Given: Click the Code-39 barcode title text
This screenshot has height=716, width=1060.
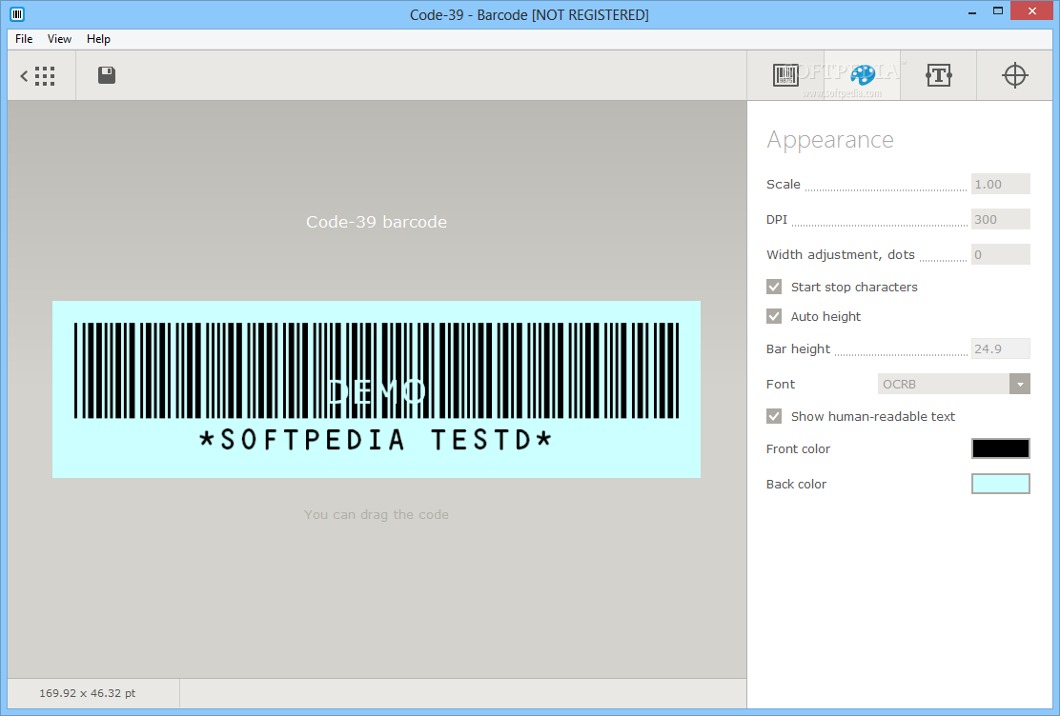Looking at the screenshot, I should [x=377, y=222].
